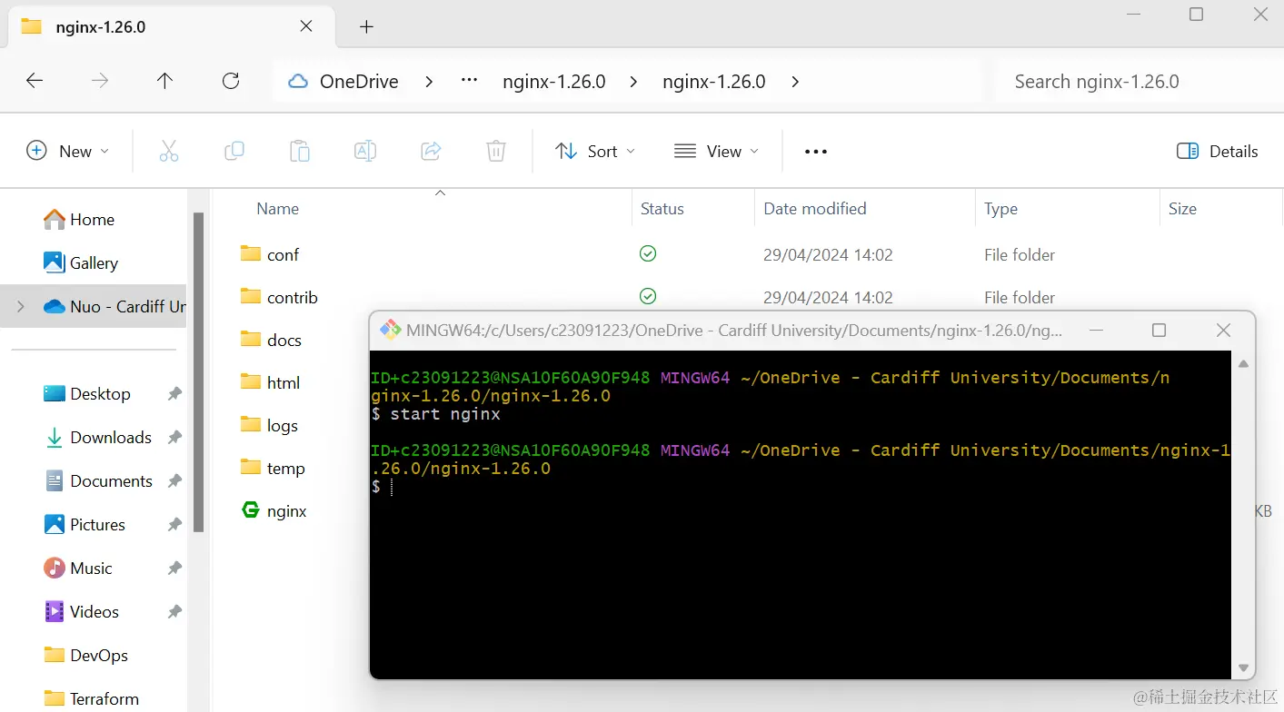This screenshot has height=712, width=1284.
Task: Click the navigation pane scrollbar thumb
Action: coord(199,372)
